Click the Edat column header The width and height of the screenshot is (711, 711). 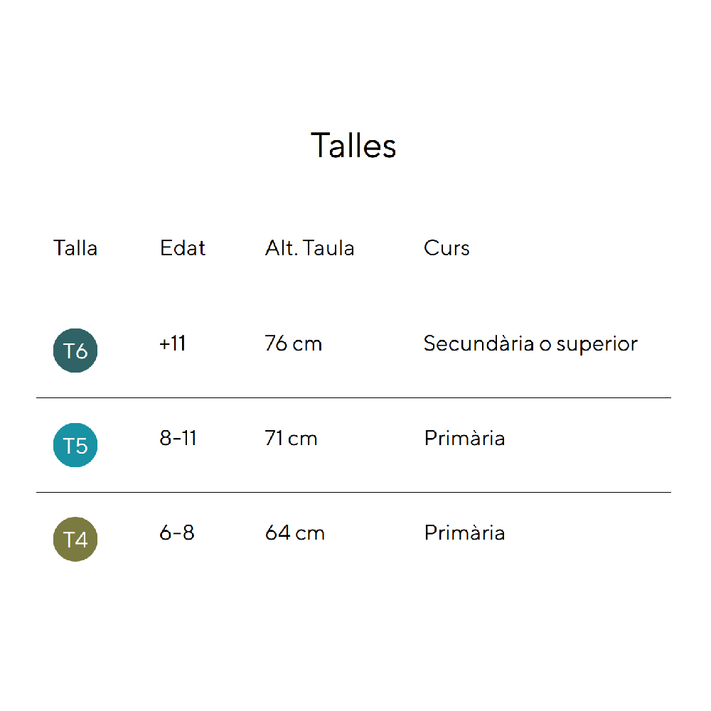[x=183, y=248]
